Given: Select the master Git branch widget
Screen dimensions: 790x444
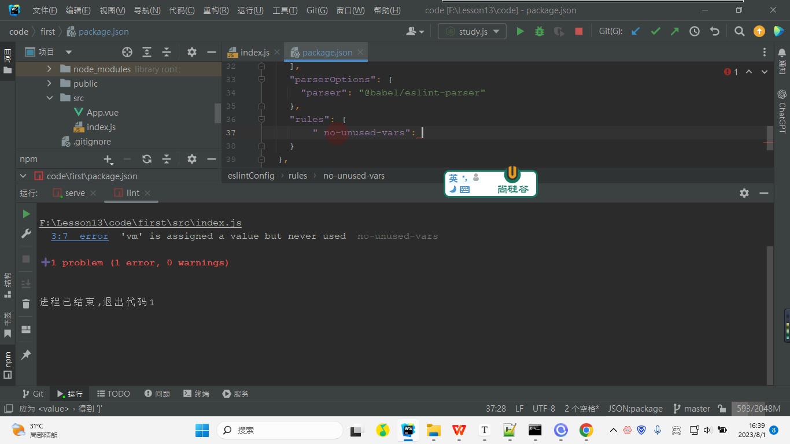Looking at the screenshot, I should 692,408.
